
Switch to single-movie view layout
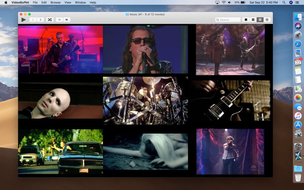[x=246, y=20]
